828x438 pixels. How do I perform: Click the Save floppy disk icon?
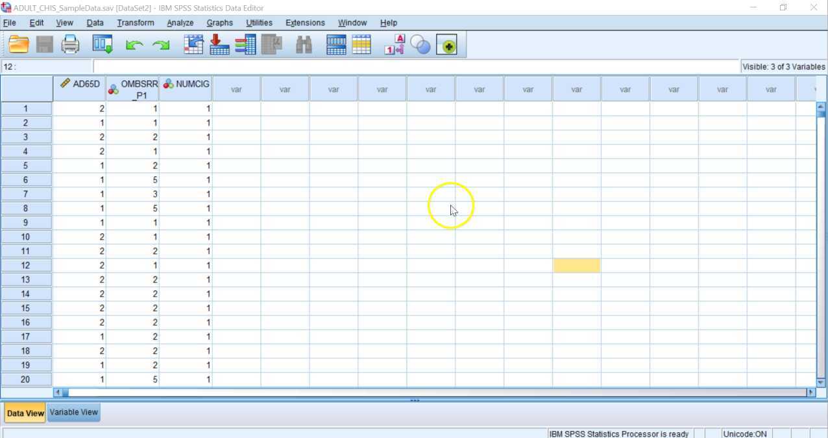click(x=44, y=45)
